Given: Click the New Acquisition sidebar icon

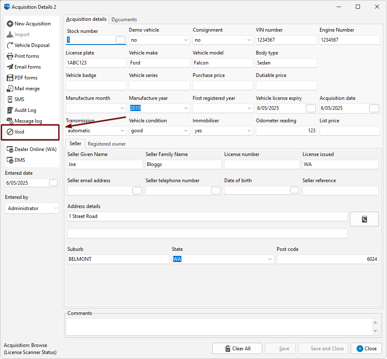Looking at the screenshot, I should pos(10,24).
